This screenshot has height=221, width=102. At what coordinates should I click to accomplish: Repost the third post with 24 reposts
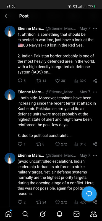click(x=41, y=202)
